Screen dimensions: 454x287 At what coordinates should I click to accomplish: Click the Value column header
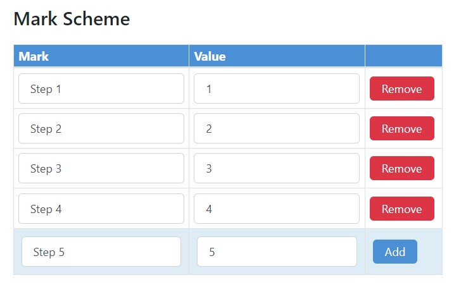click(277, 56)
